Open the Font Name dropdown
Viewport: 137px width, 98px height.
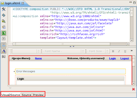tap(64, 51)
